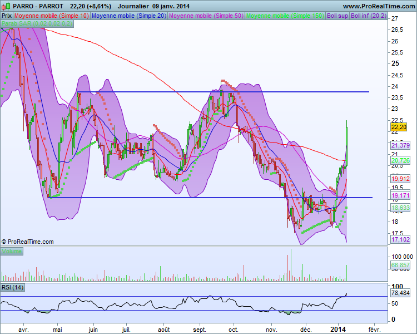The width and height of the screenshot is (417, 334).
Task: Click the Bollinger lower value 17,102
Action: tap(400, 239)
